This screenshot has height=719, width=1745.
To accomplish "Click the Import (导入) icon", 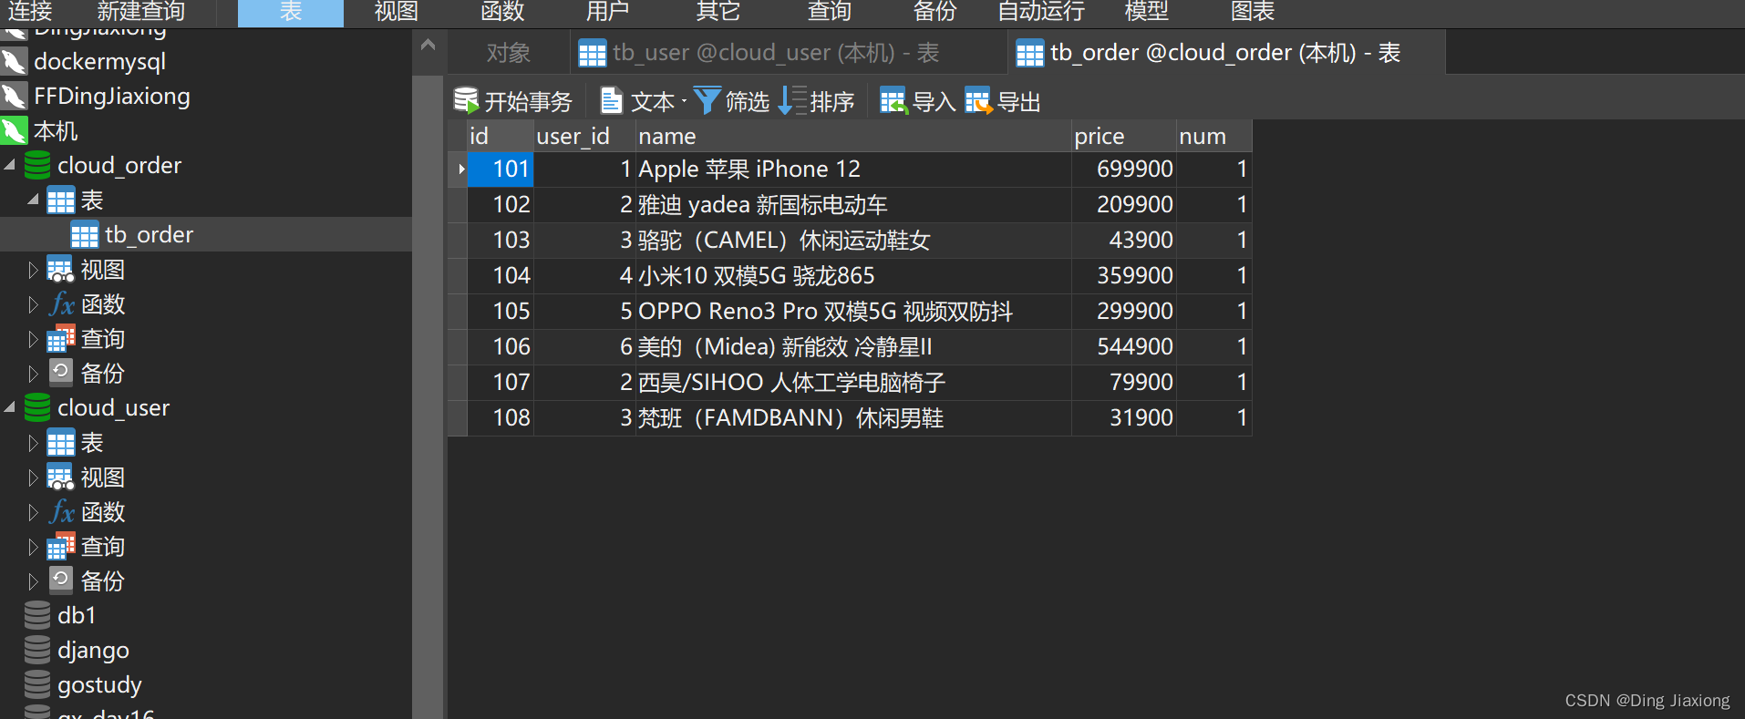I will pyautogui.click(x=893, y=100).
